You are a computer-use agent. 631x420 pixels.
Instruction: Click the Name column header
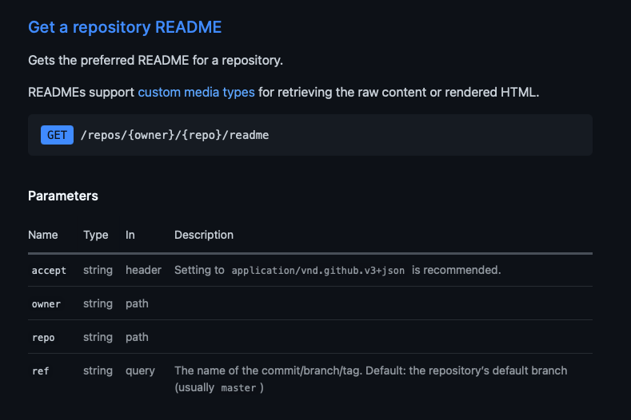(43, 235)
